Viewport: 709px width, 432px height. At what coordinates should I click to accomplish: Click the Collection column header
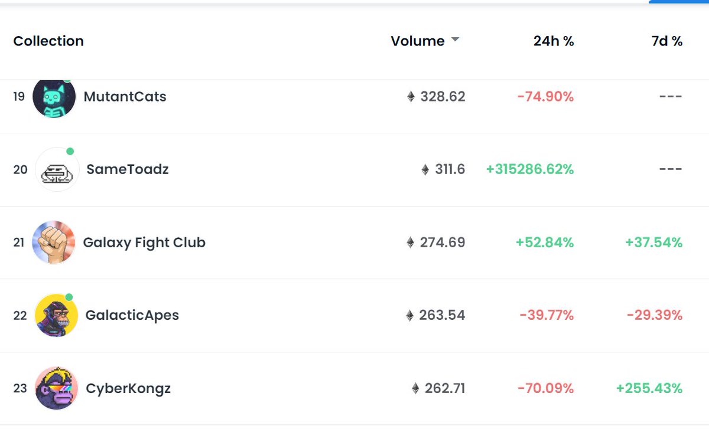[48, 41]
